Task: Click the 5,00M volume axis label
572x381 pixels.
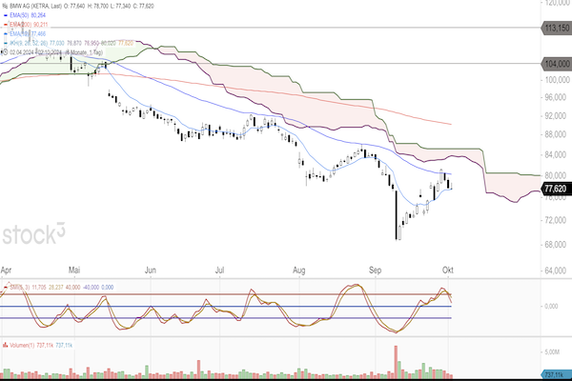Action: (552, 352)
